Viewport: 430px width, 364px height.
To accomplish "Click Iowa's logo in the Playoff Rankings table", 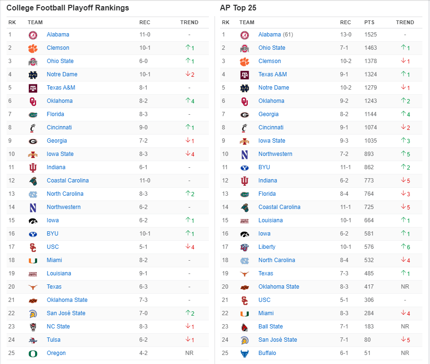I will [33, 220].
